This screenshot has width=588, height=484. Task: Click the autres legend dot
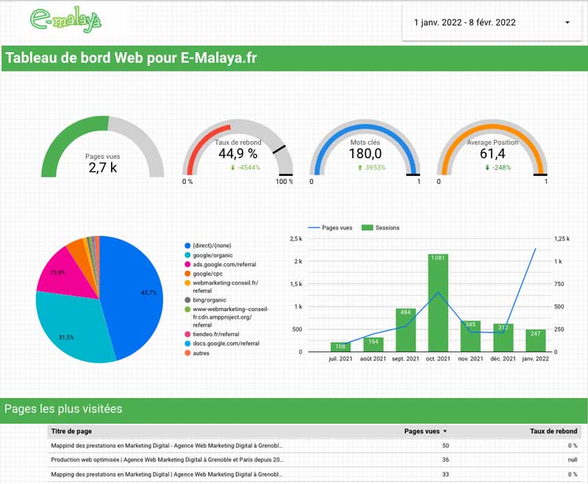(187, 353)
